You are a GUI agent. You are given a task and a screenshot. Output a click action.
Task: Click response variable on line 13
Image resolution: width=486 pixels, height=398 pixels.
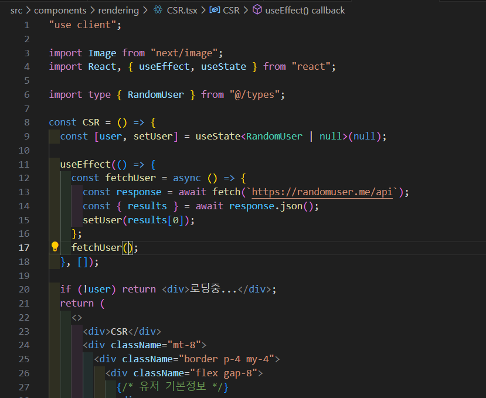tap(139, 192)
